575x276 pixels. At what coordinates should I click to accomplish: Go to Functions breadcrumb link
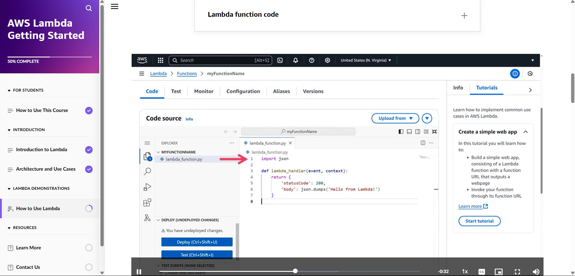tap(187, 74)
